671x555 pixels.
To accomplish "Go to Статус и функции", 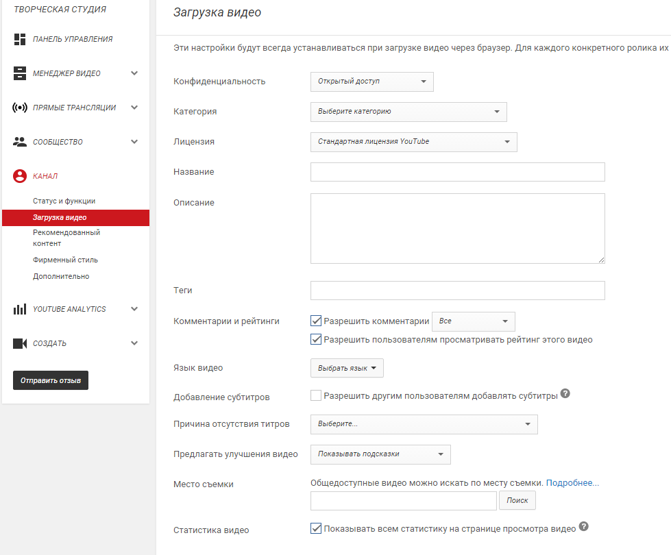I will point(64,201).
